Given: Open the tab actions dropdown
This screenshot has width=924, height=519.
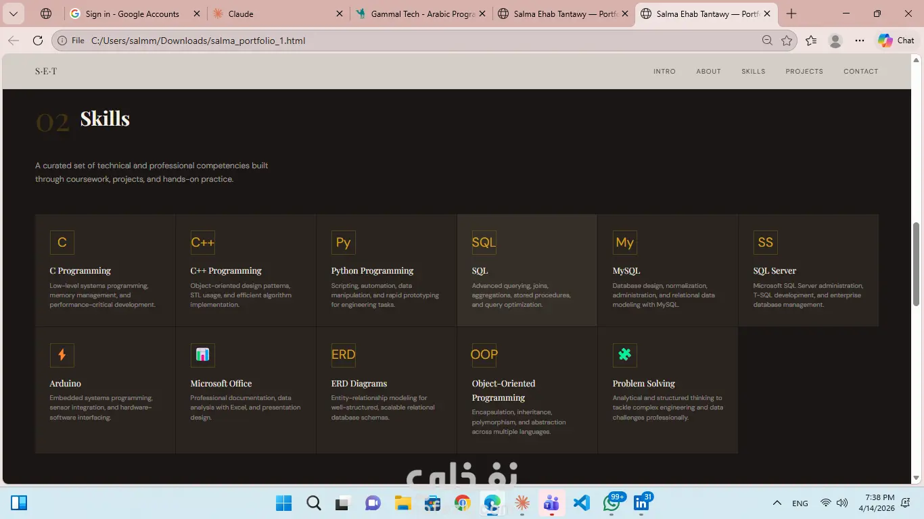Looking at the screenshot, I should click(14, 14).
